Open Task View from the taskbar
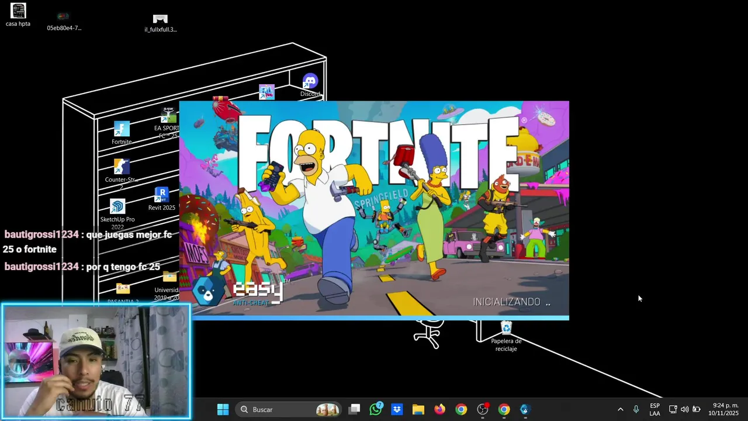Screen dimensions: 748x421 point(354,409)
